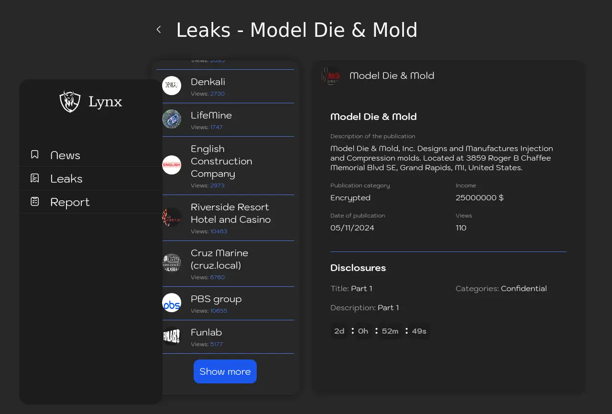Click the bookmark icon next to News
The image size is (612, 414).
35,155
